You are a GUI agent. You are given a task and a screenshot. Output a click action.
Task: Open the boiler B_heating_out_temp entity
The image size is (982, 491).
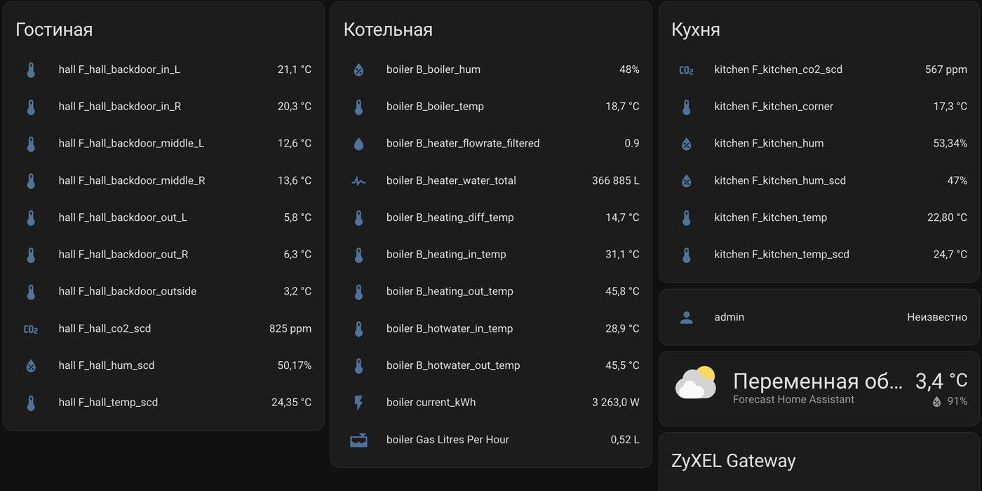click(x=450, y=291)
